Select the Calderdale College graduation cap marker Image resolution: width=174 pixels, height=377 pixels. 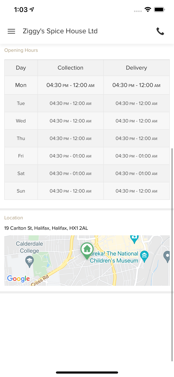coord(29,261)
